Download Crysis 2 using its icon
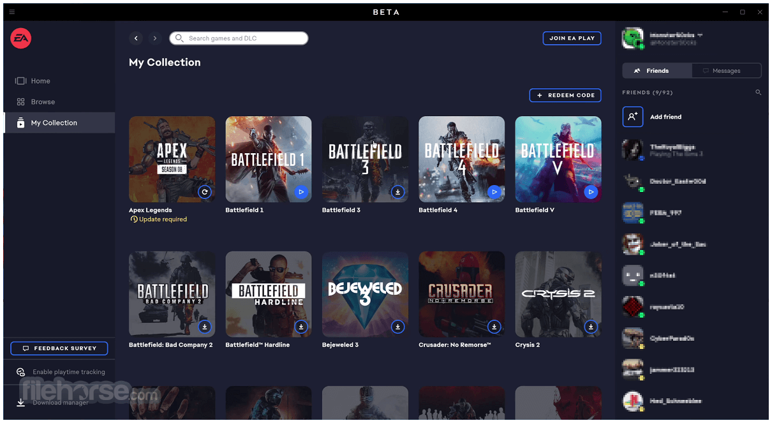Viewport: 772px width, 423px height. [x=591, y=327]
